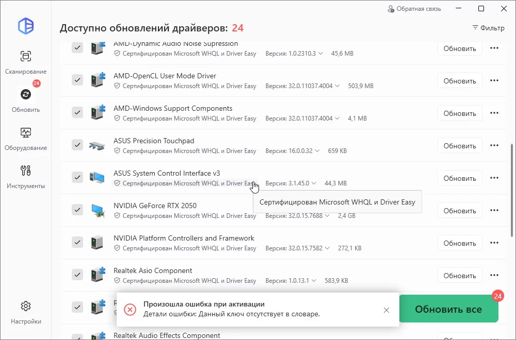The height and width of the screenshot is (340, 516).
Task: Dismiss the activation error notification
Action: coord(386,310)
